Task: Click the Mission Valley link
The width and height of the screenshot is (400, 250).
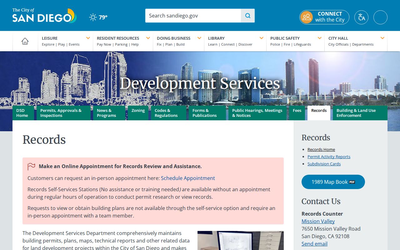Action: pyautogui.click(x=318, y=221)
